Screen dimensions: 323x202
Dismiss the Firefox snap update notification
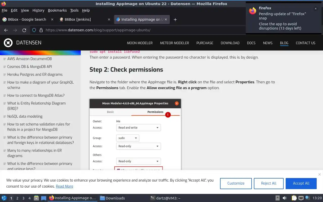(x=315, y=9)
